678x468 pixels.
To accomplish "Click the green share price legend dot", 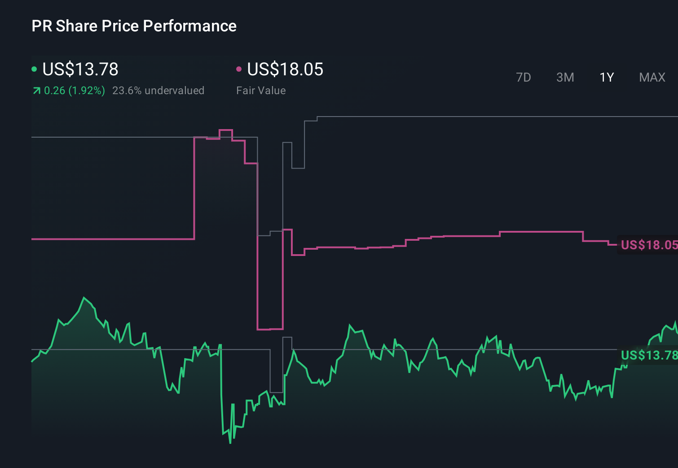I will (x=34, y=69).
